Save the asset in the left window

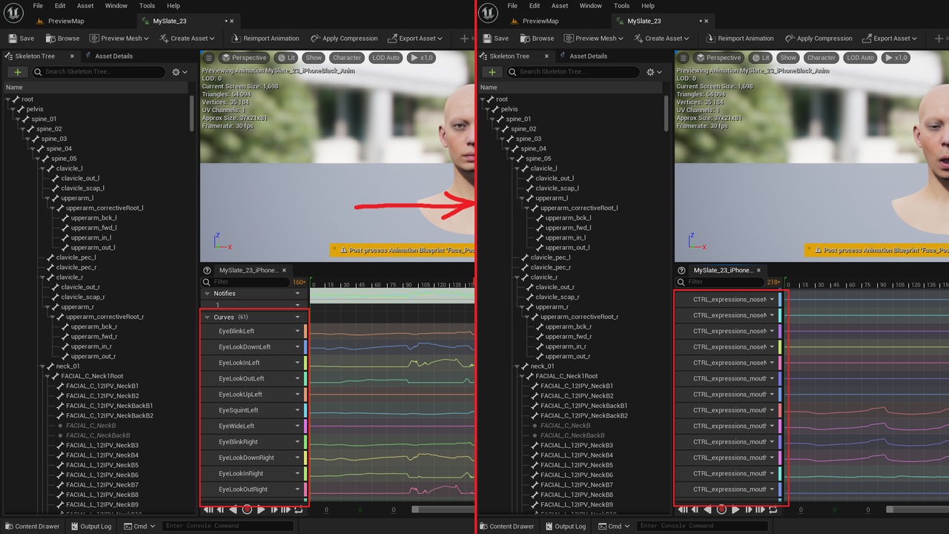(x=21, y=39)
